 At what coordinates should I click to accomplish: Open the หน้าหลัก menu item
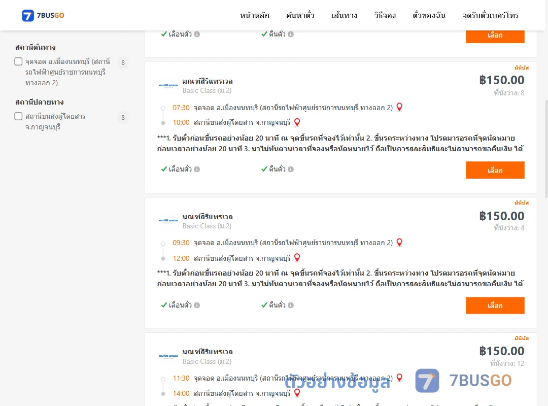pyautogui.click(x=254, y=15)
